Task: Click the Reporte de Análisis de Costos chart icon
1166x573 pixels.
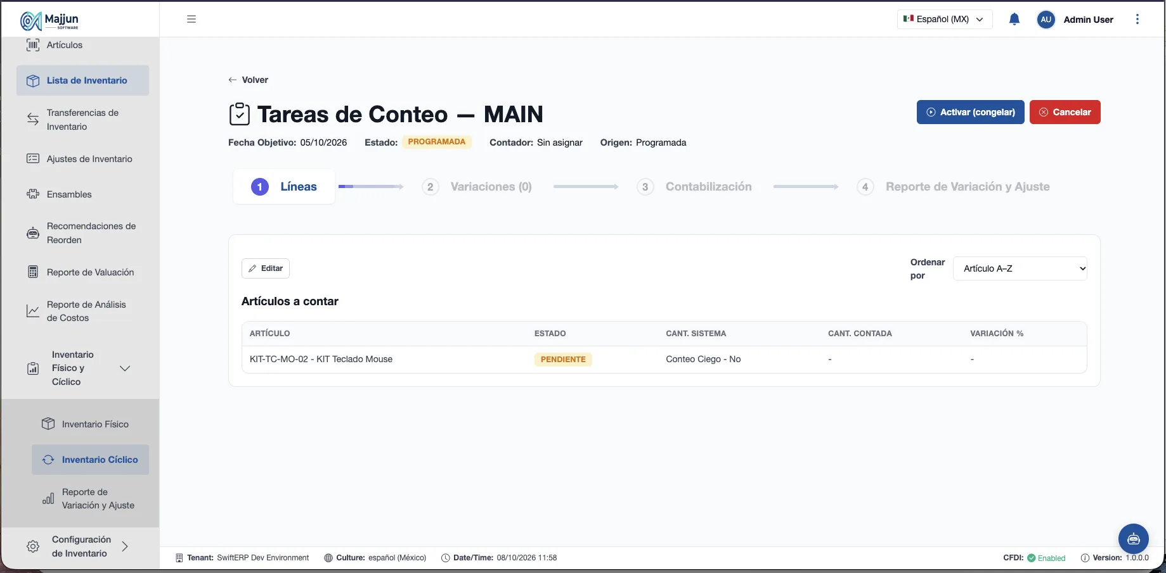Action: pos(33,311)
